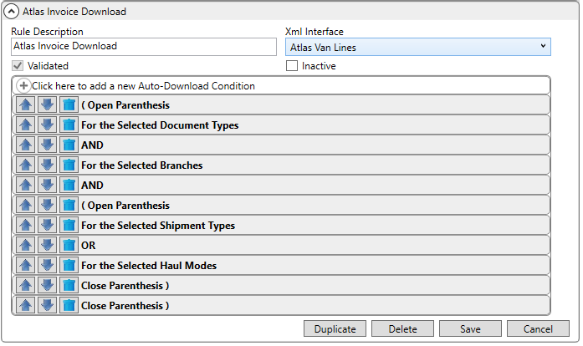Select the 'For the Selected Document Types' text

click(x=160, y=125)
